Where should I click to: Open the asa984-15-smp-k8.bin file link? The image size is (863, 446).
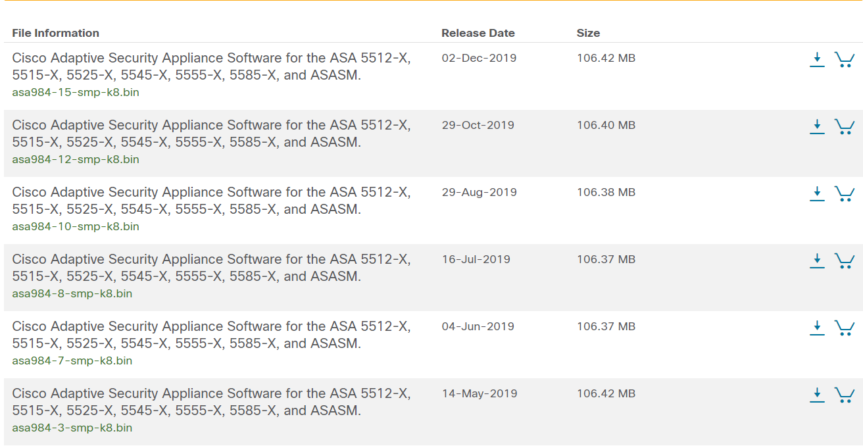(75, 92)
